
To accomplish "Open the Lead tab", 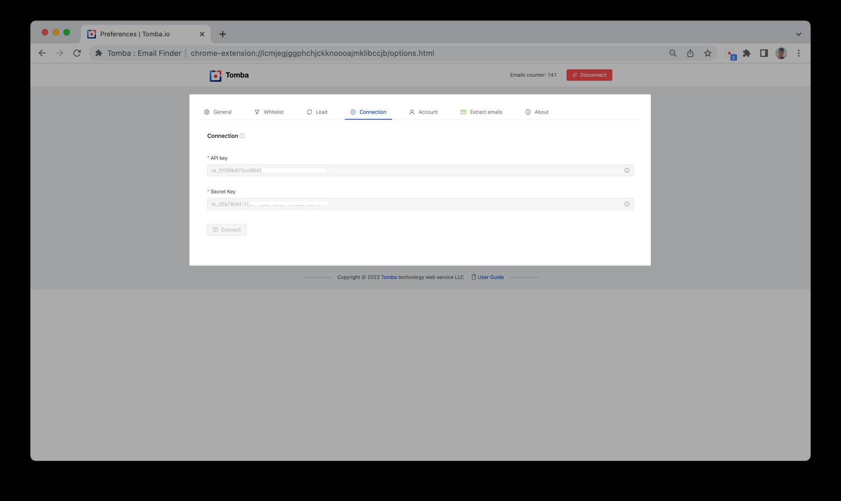I will 317,112.
